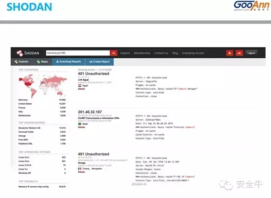Click Orange organization under third result

(82, 163)
